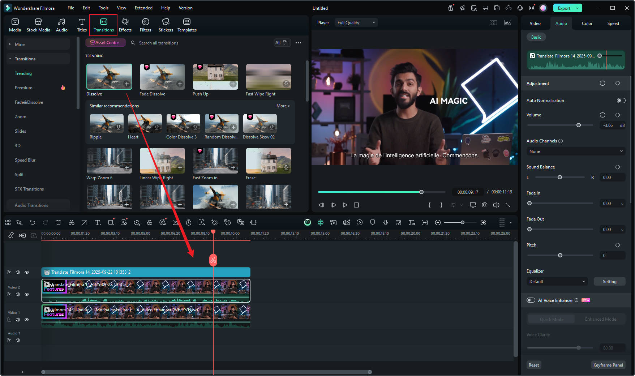Select the Fade&Dissolve category

29,102
